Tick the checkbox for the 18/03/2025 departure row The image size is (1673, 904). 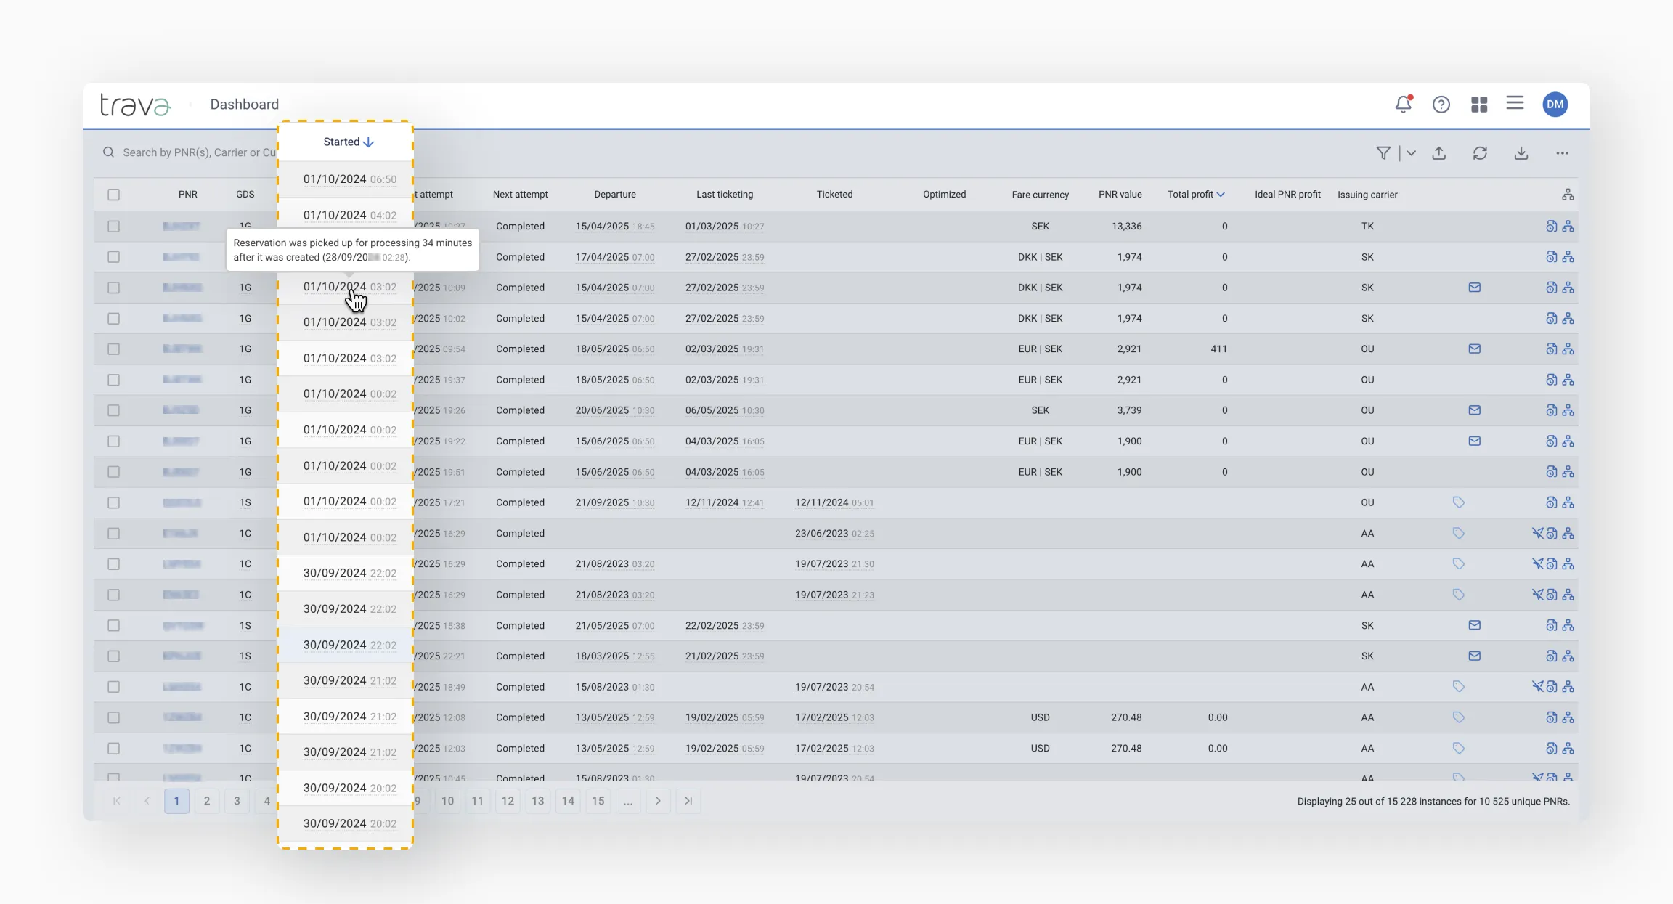[113, 656]
